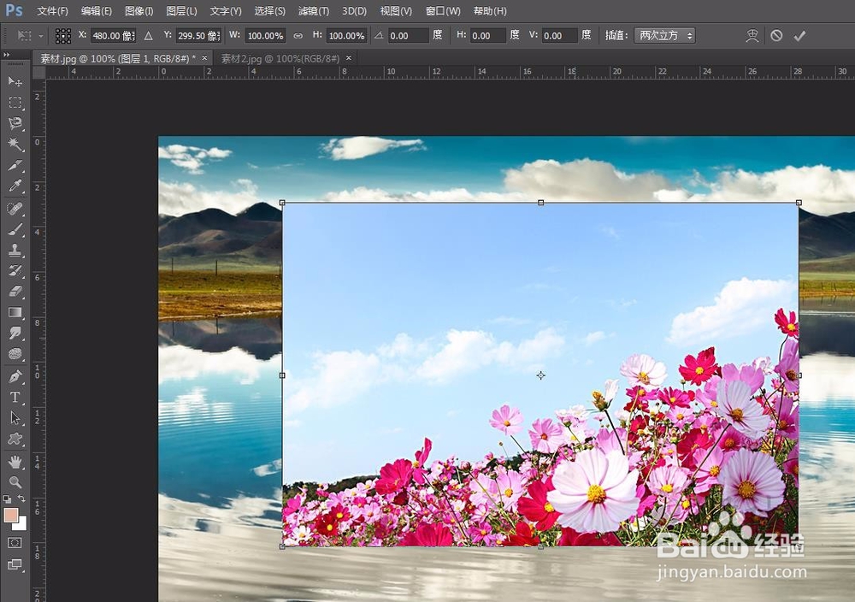
Task: Select the Slice tool
Action: 15,165
